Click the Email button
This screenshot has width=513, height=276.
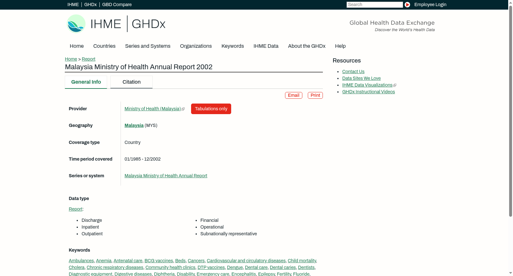[294, 95]
